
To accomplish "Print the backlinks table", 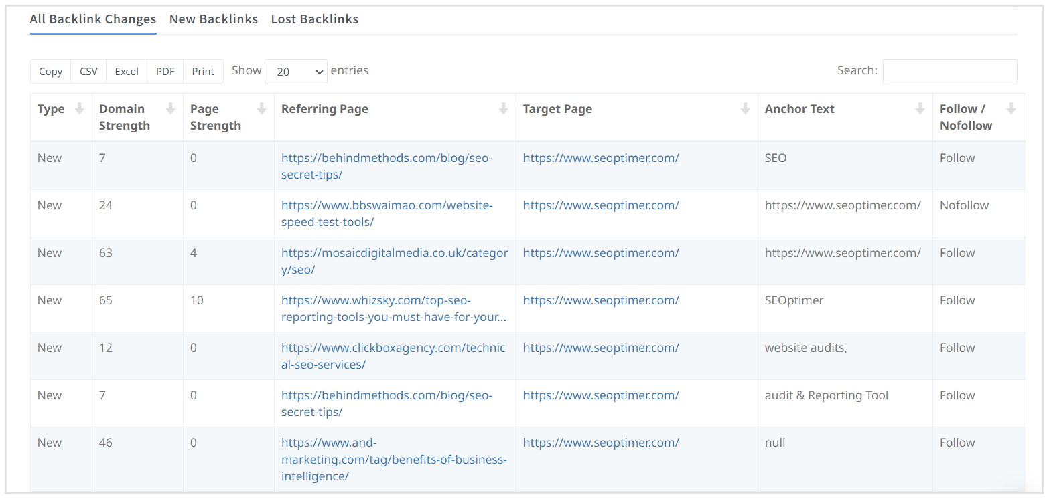I will click(x=203, y=72).
